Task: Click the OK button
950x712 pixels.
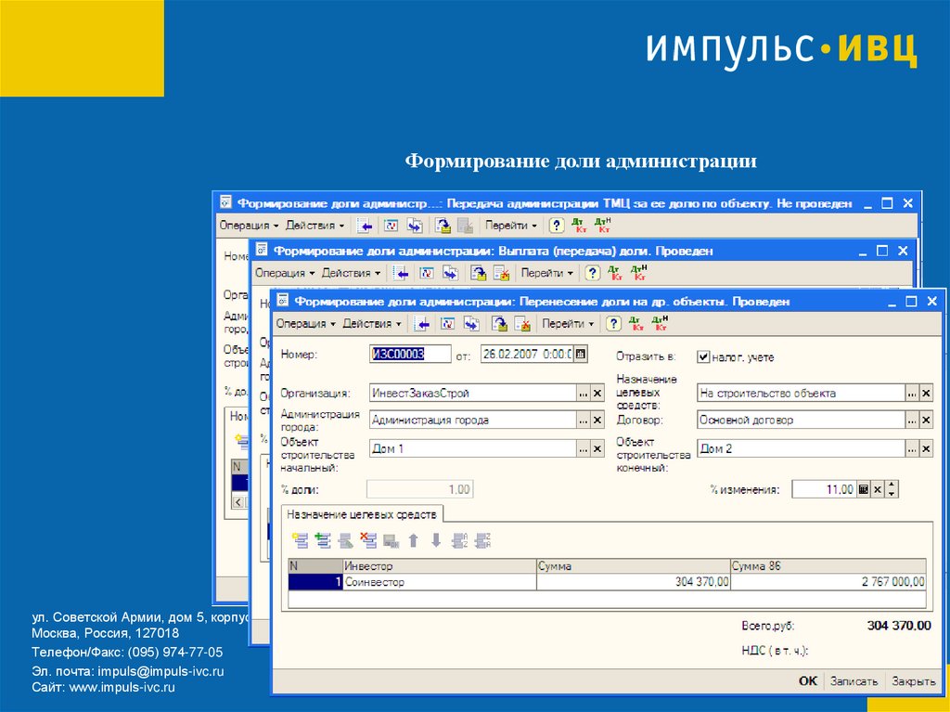Action: (807, 681)
